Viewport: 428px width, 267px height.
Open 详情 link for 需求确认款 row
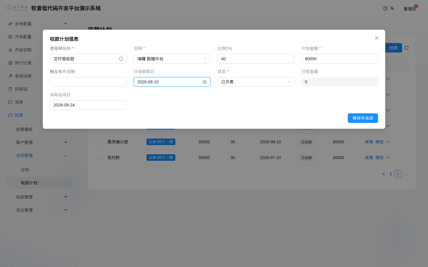click(369, 142)
